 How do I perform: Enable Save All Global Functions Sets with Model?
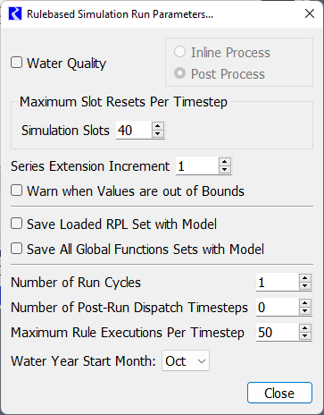pos(17,249)
